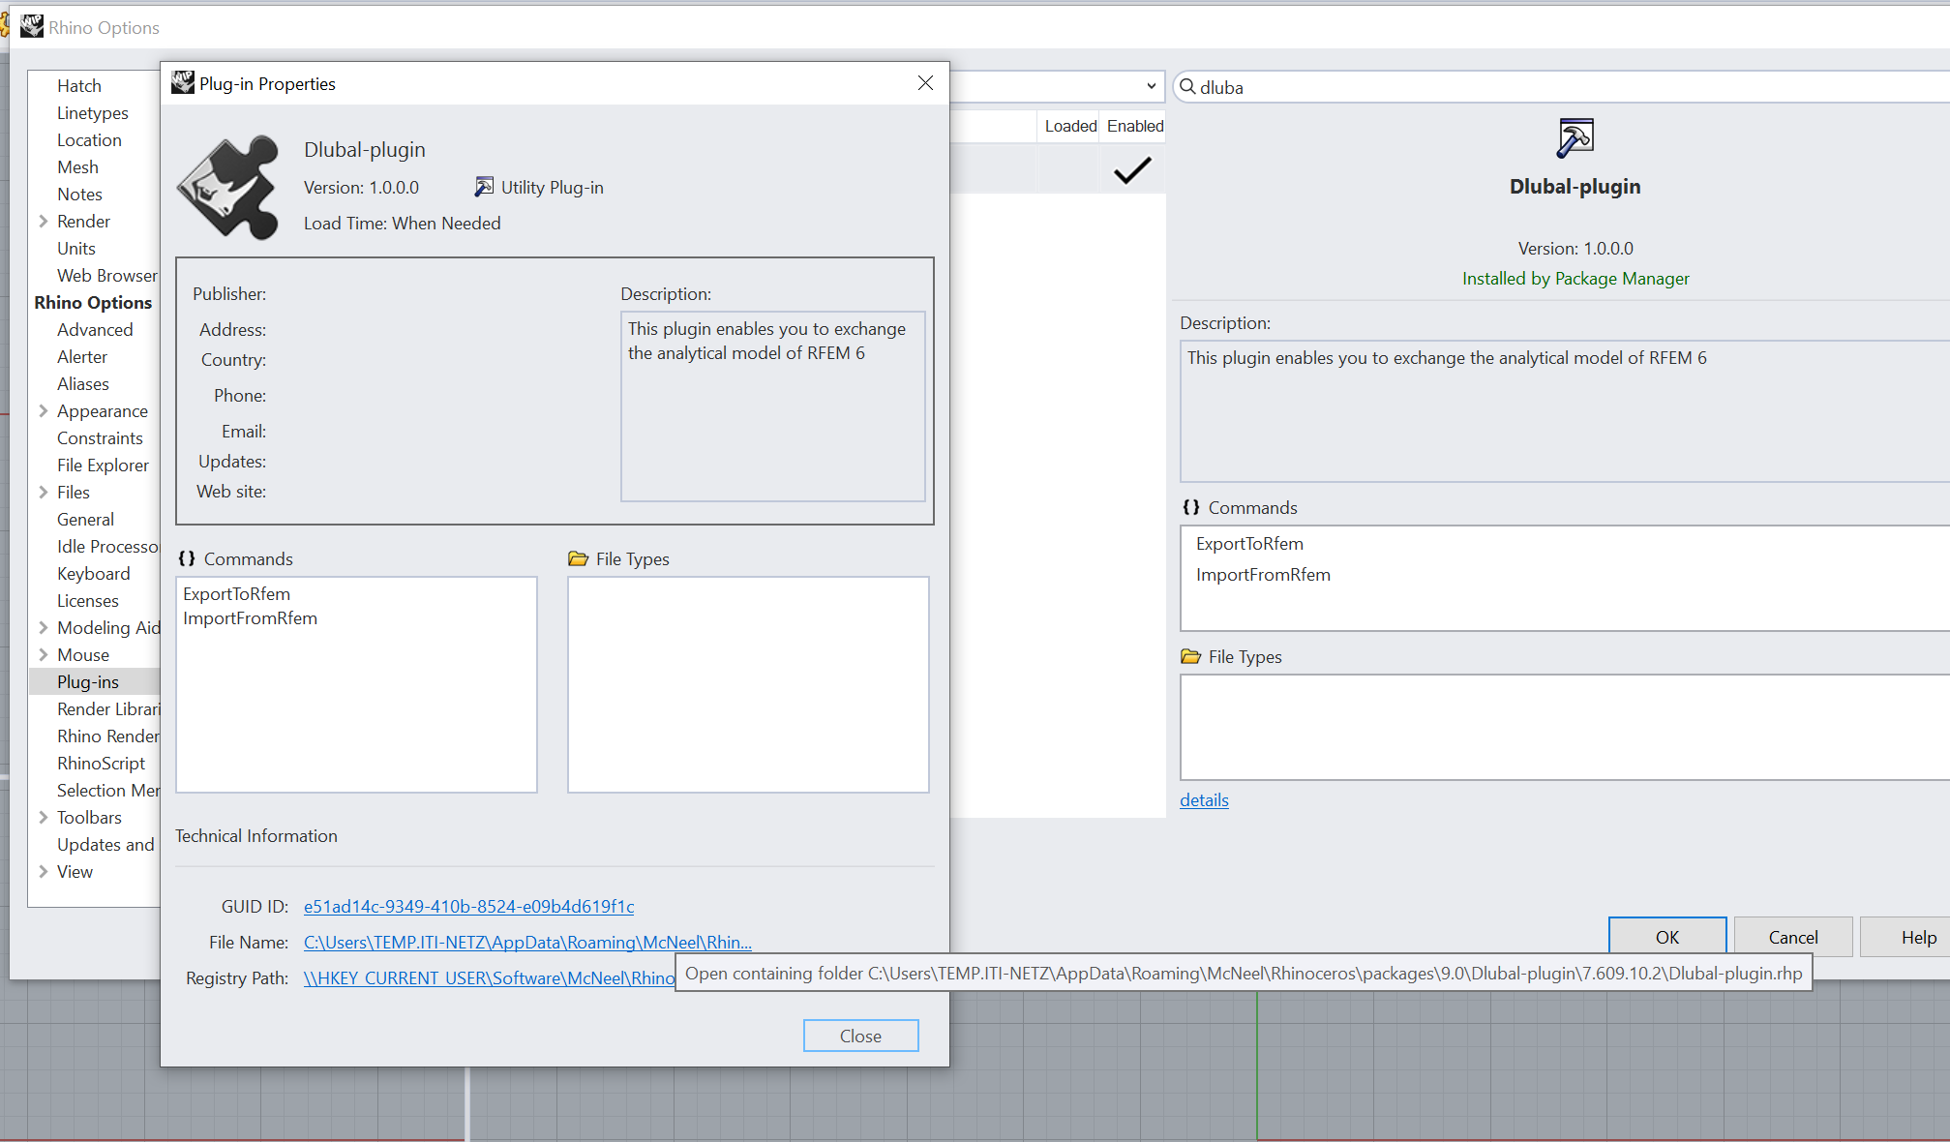The image size is (1950, 1142).
Task: Click the File Types folder icon in right panel
Action: click(1191, 656)
